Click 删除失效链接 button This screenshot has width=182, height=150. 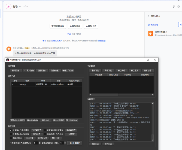[x=68, y=71]
